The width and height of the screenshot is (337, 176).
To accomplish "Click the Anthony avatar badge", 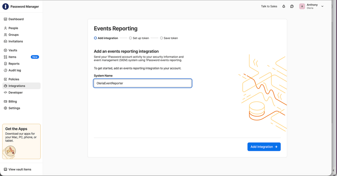I will 302,6.
